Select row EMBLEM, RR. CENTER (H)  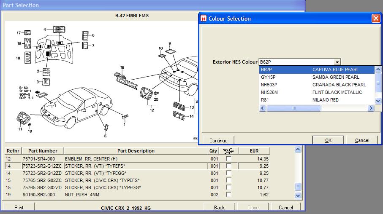coord(137,159)
